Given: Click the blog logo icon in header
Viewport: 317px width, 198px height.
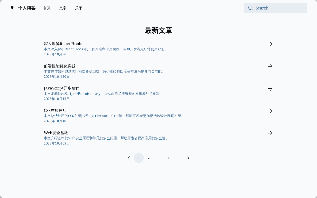Looking at the screenshot, I should click(x=12, y=8).
